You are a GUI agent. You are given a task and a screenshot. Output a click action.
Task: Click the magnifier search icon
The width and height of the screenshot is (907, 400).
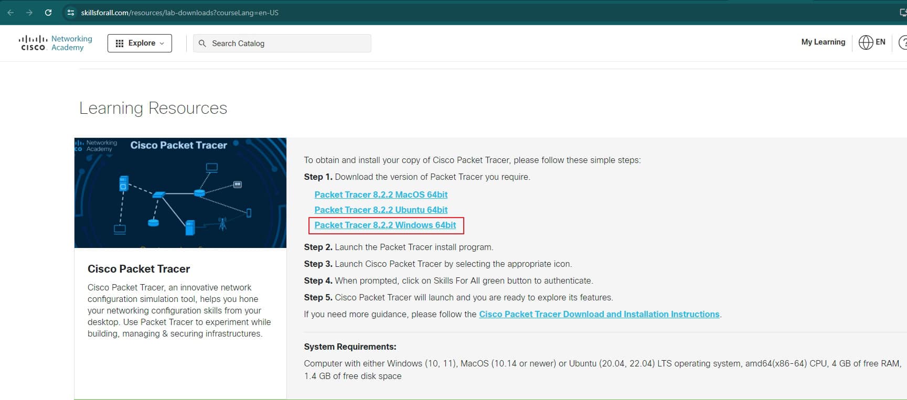pyautogui.click(x=202, y=44)
